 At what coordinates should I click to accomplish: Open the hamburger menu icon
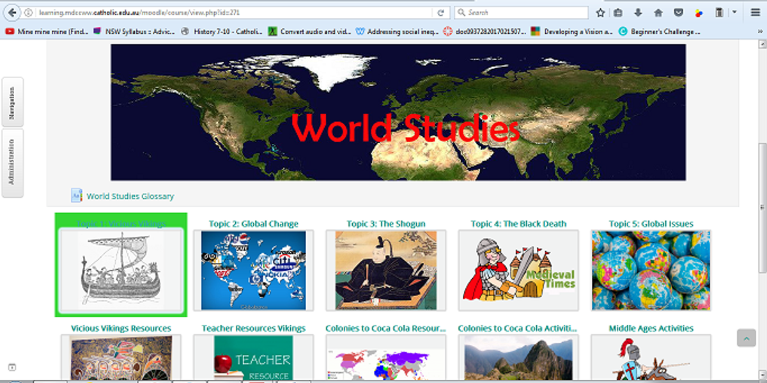coord(755,13)
